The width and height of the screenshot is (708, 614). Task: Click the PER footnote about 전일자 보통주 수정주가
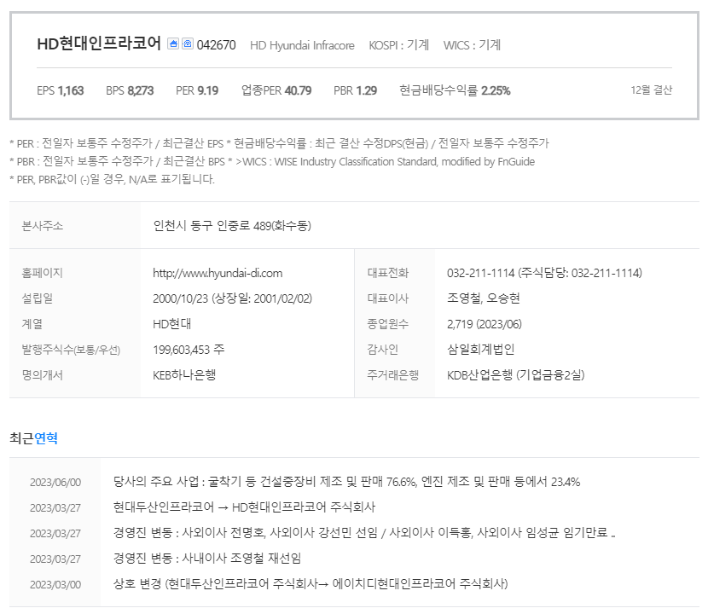coord(117,143)
